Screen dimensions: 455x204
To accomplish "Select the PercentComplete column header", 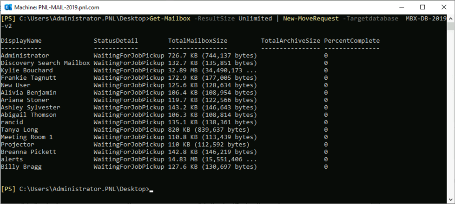I will click(352, 41).
